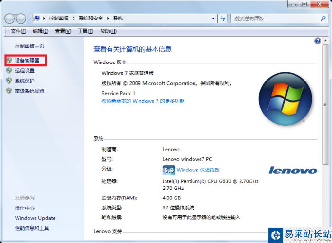Viewport: 332px width, 243px height.
Task: Select 系统和安全 in the address breadcrumb
Action: tap(91, 18)
